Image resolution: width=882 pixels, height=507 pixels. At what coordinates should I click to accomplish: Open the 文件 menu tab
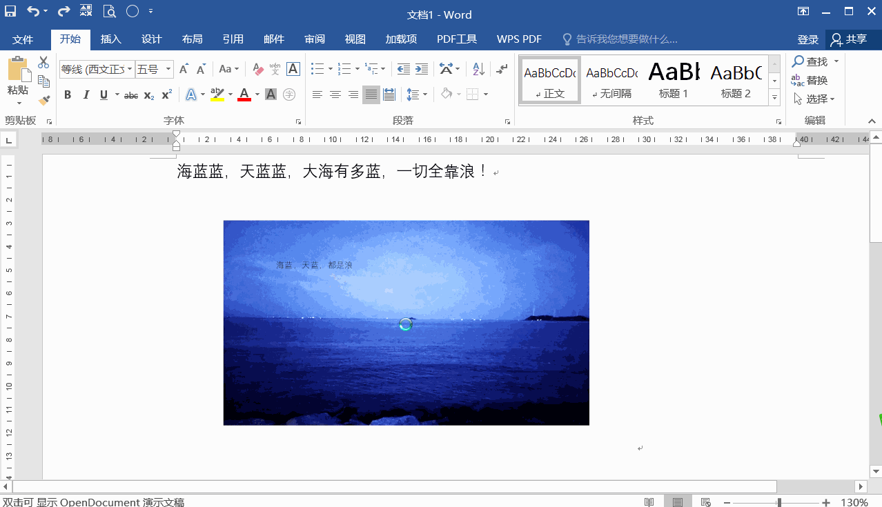click(23, 39)
